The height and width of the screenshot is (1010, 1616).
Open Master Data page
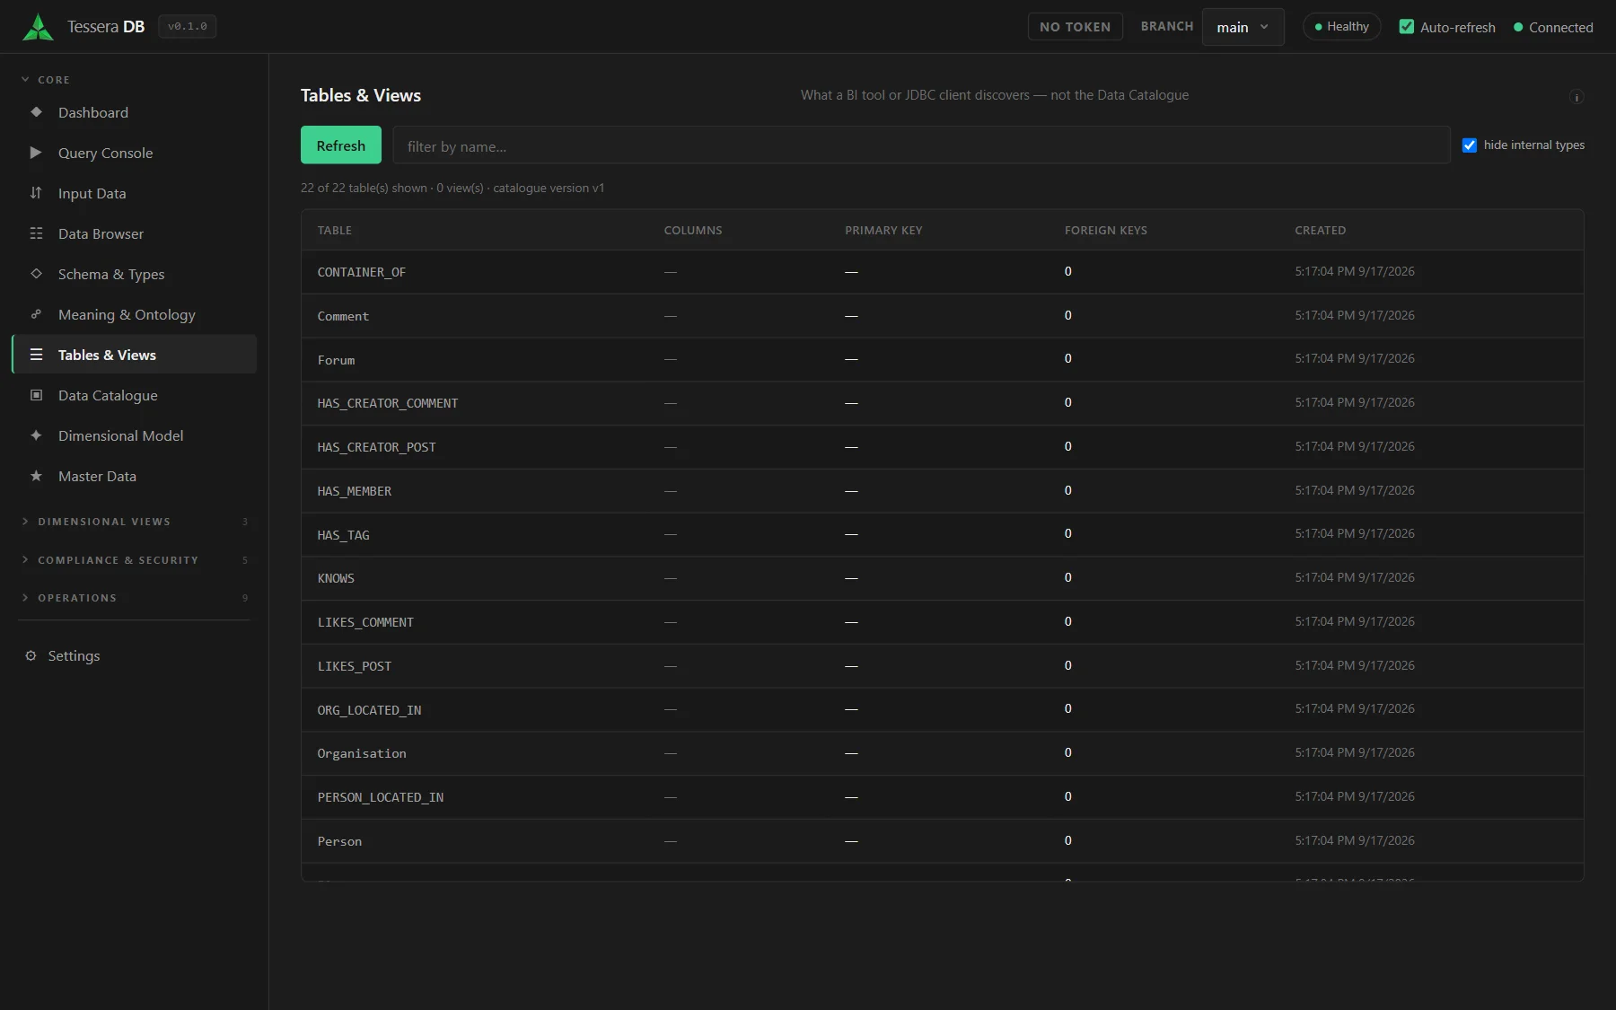click(135, 476)
